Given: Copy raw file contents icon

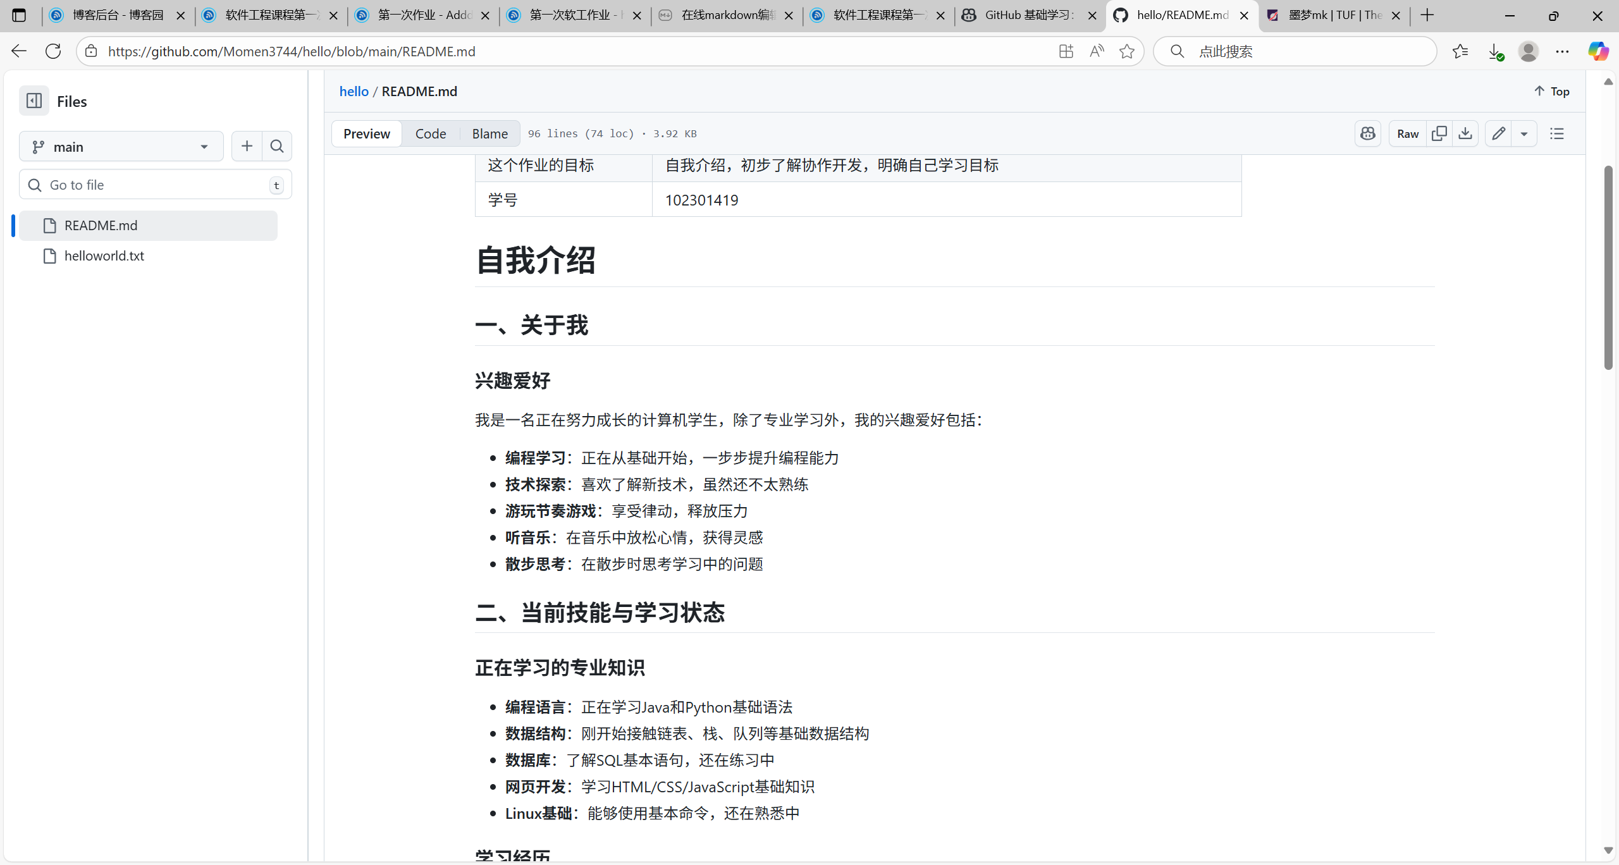Looking at the screenshot, I should (x=1439, y=133).
